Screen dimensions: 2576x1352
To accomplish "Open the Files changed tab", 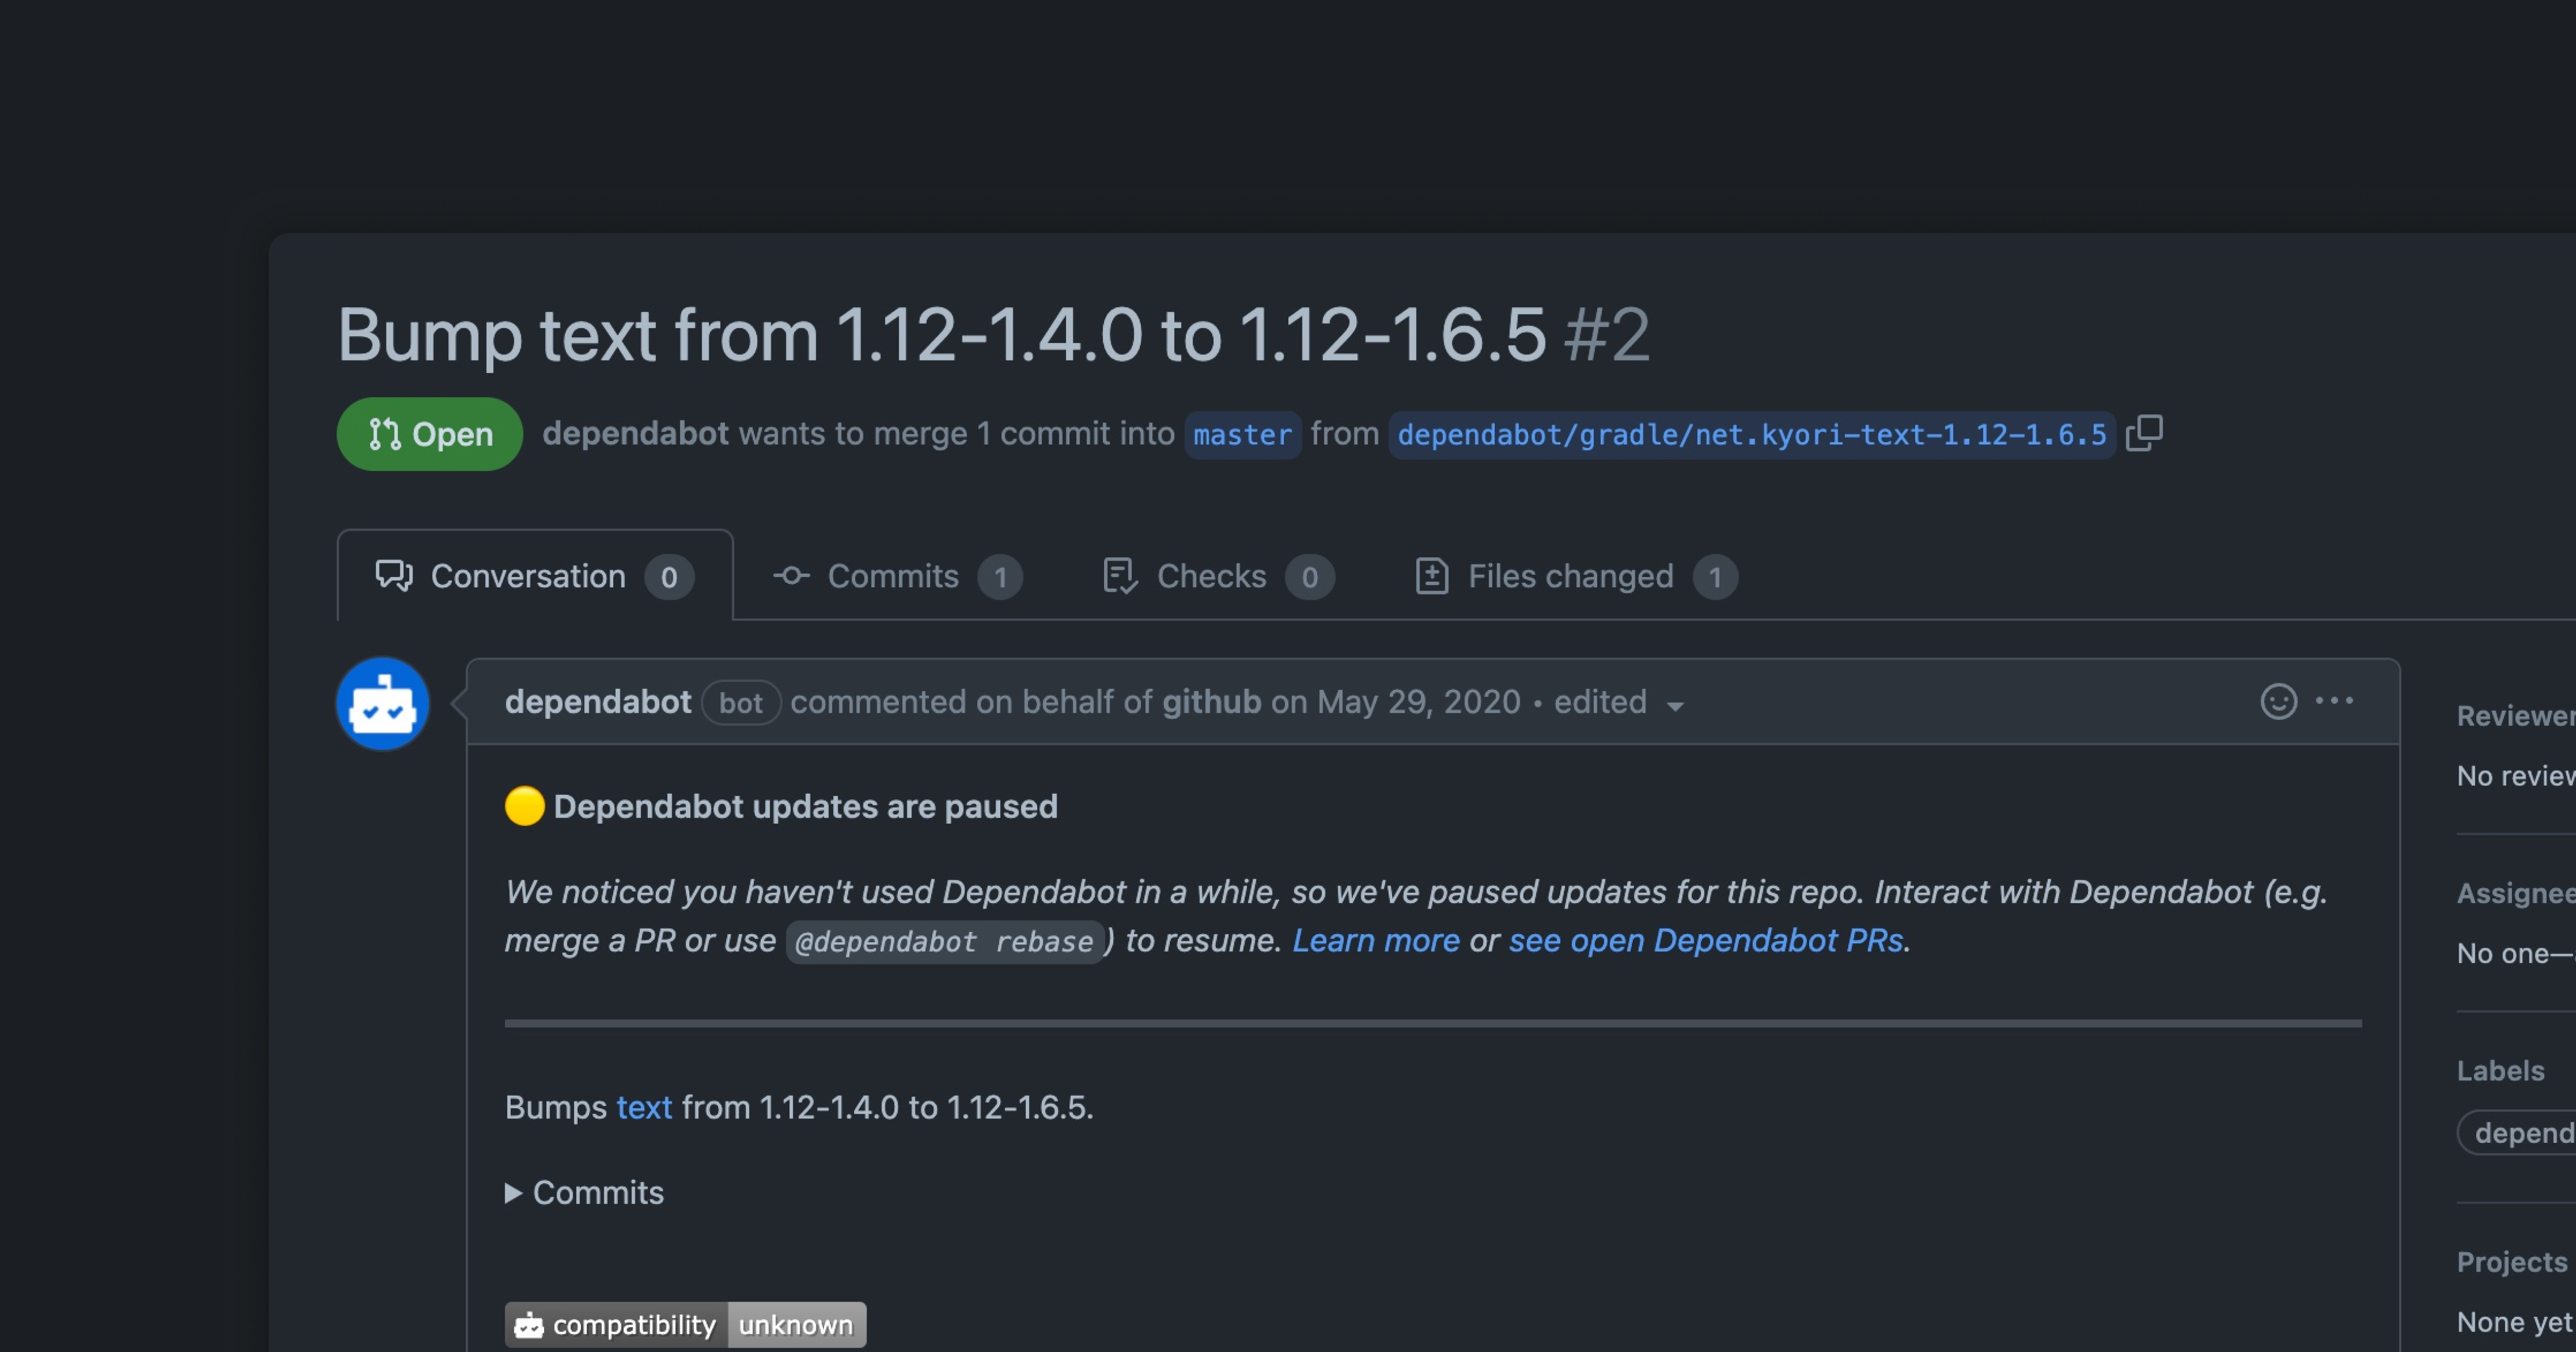I will coord(1570,576).
